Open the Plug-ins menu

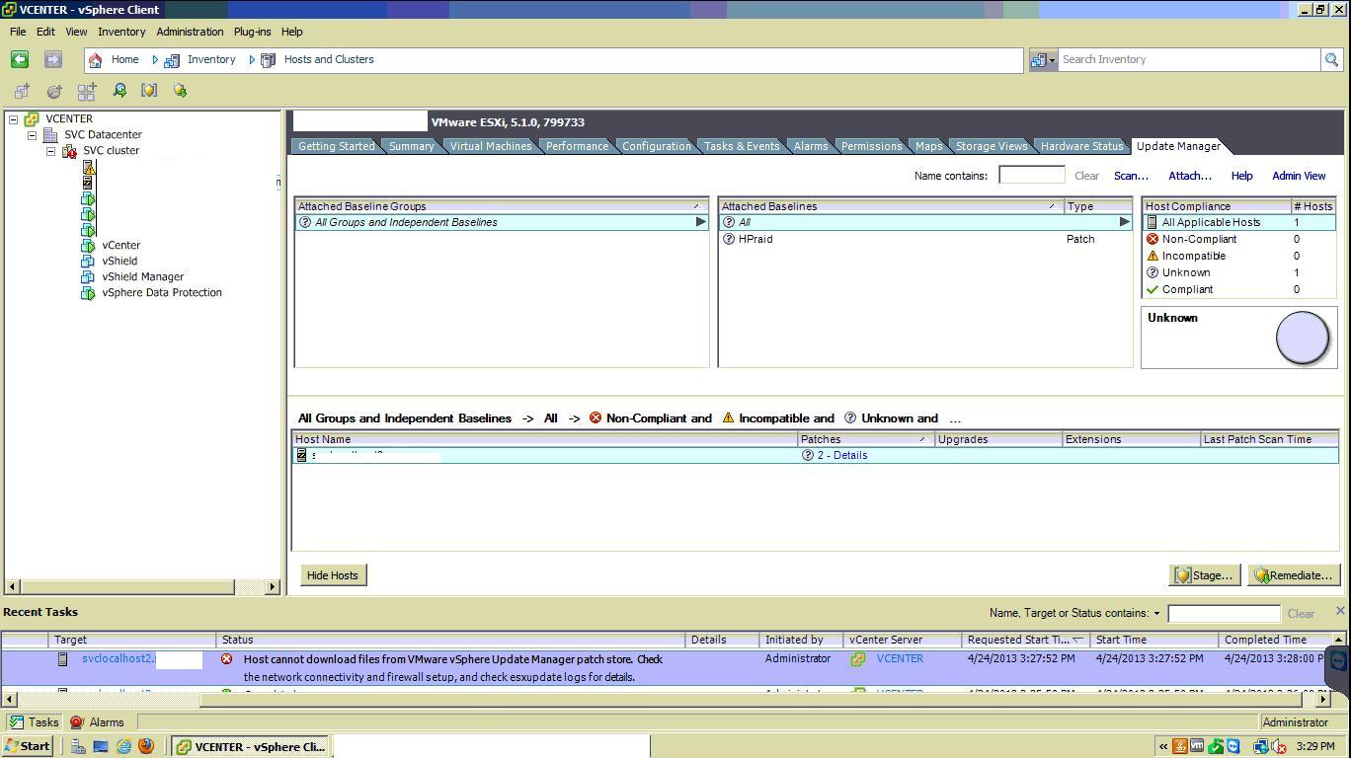point(252,32)
